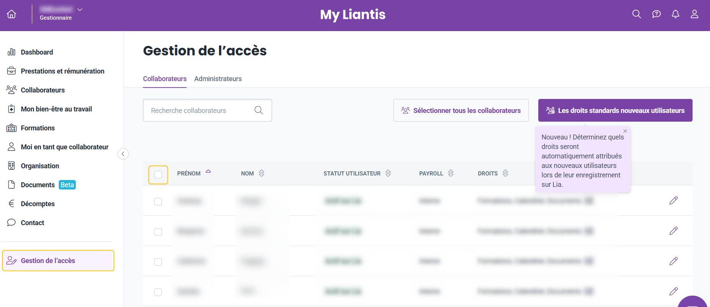Sort the table by Nom
Viewport: 710px width, 307px height.
(x=262, y=173)
